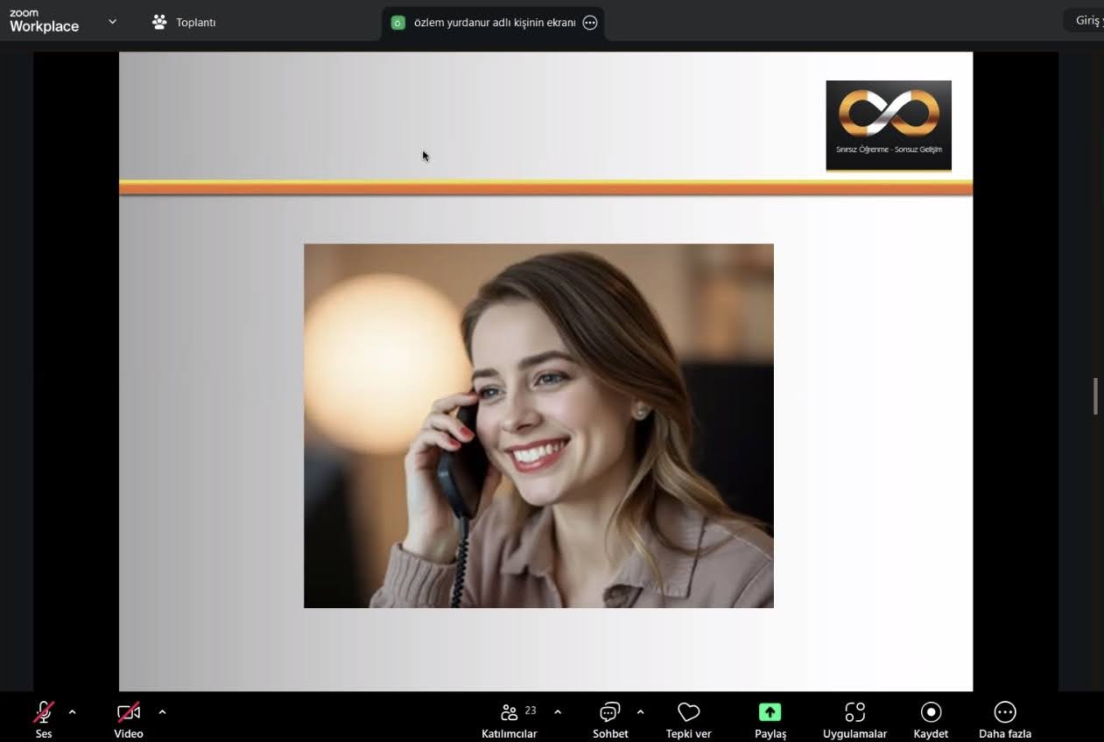
Task: Start recording with Kaydet icon
Action: tap(931, 712)
